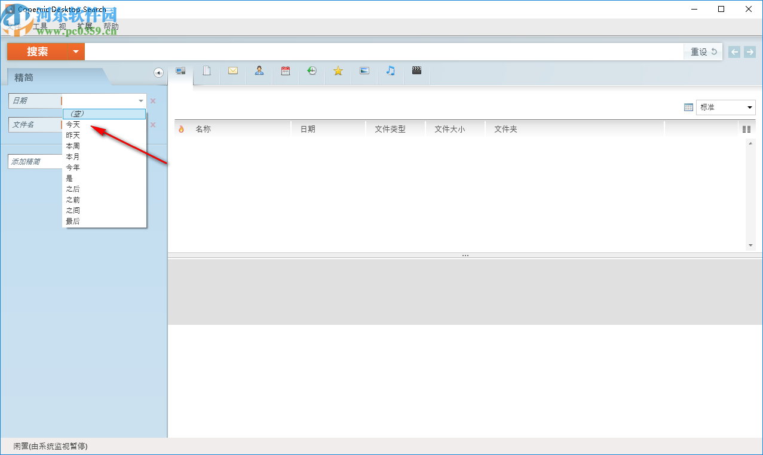Screen dimensions: 763x455
Task: Open the 工具 menu
Action: [x=39, y=26]
